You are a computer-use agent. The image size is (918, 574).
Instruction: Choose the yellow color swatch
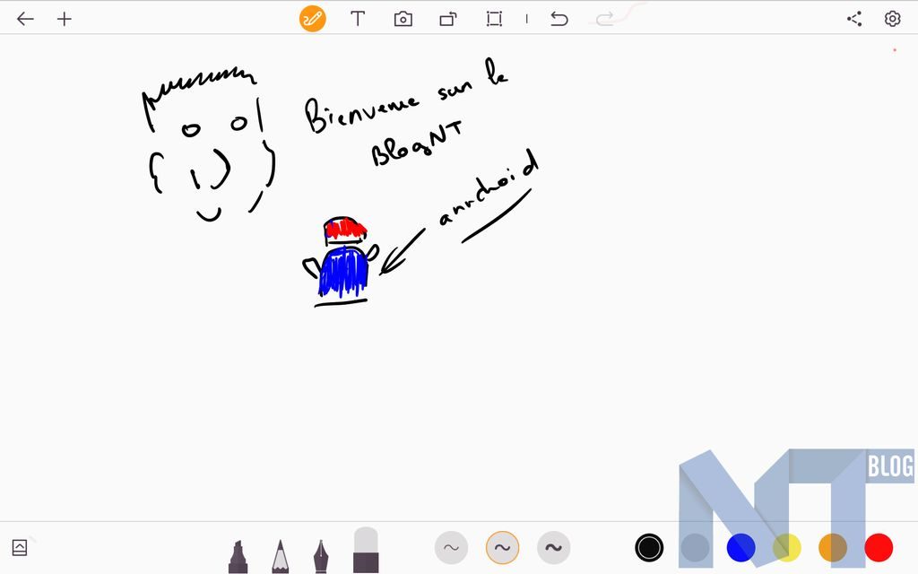point(787,548)
